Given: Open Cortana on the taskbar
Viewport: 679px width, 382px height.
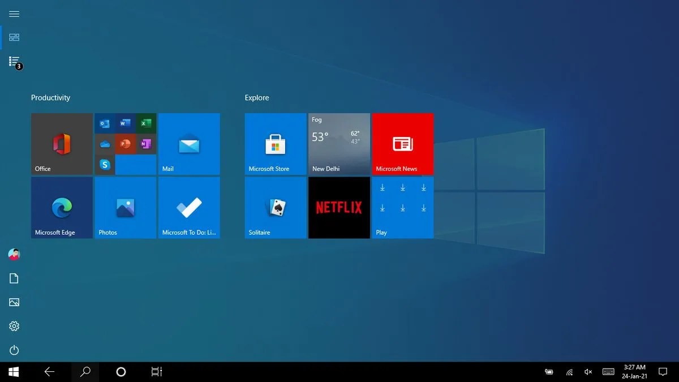Looking at the screenshot, I should pos(120,372).
